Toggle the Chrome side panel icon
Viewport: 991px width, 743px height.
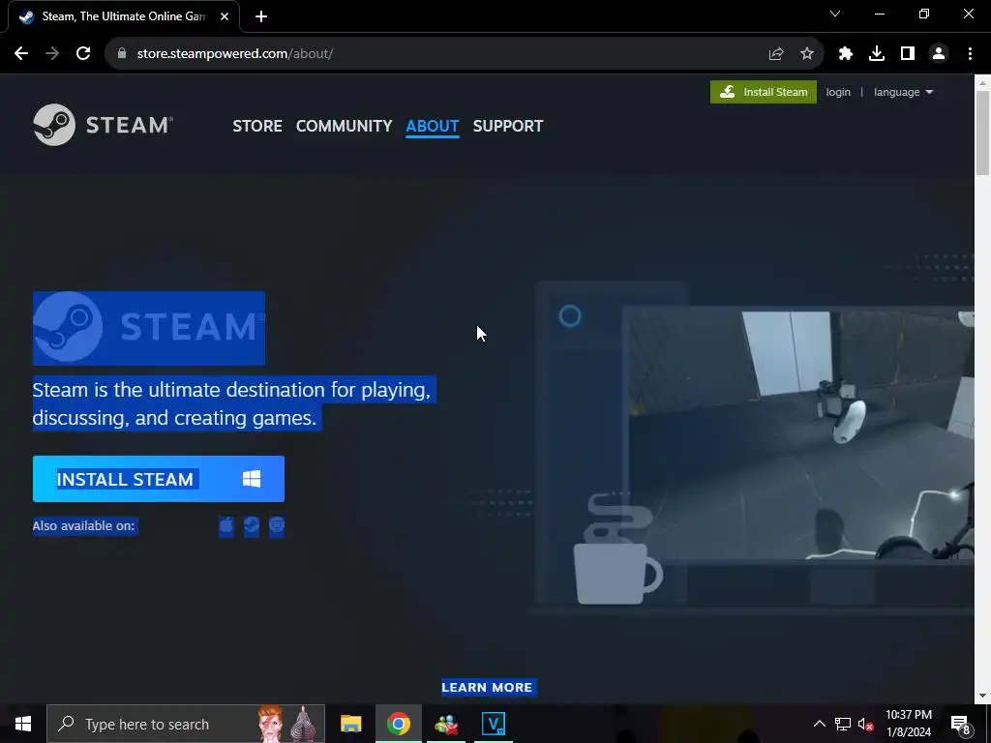[908, 54]
